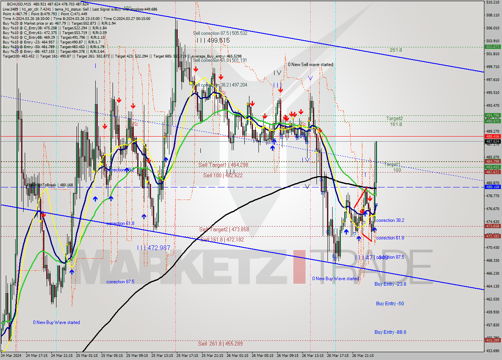Select the 'Sell Target2 | 473.858' label
502x360 pixels.
click(x=224, y=229)
